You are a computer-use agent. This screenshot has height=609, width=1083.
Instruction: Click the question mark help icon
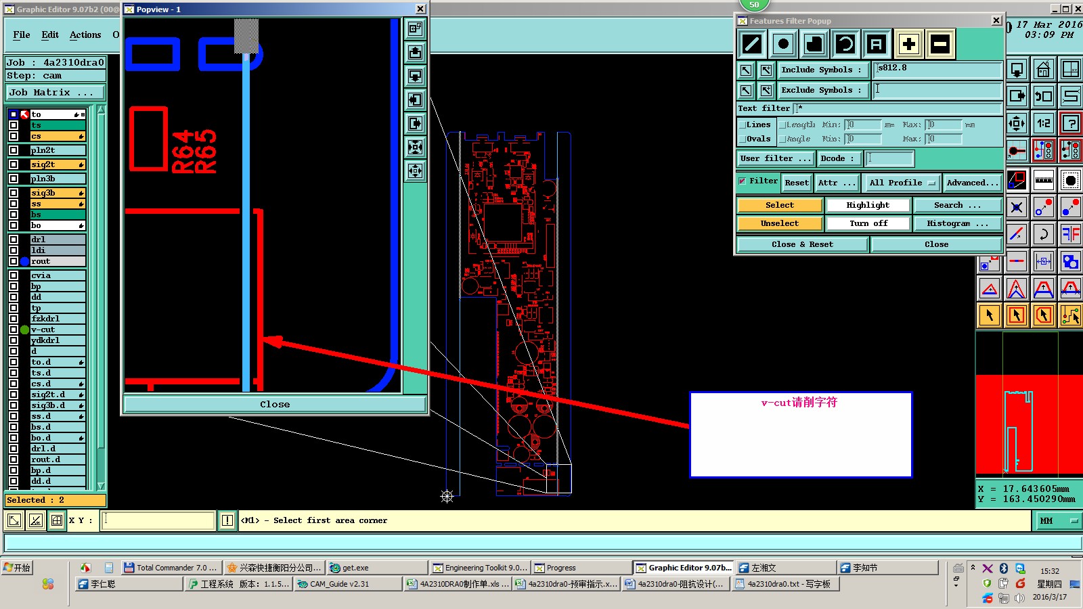click(x=1071, y=123)
